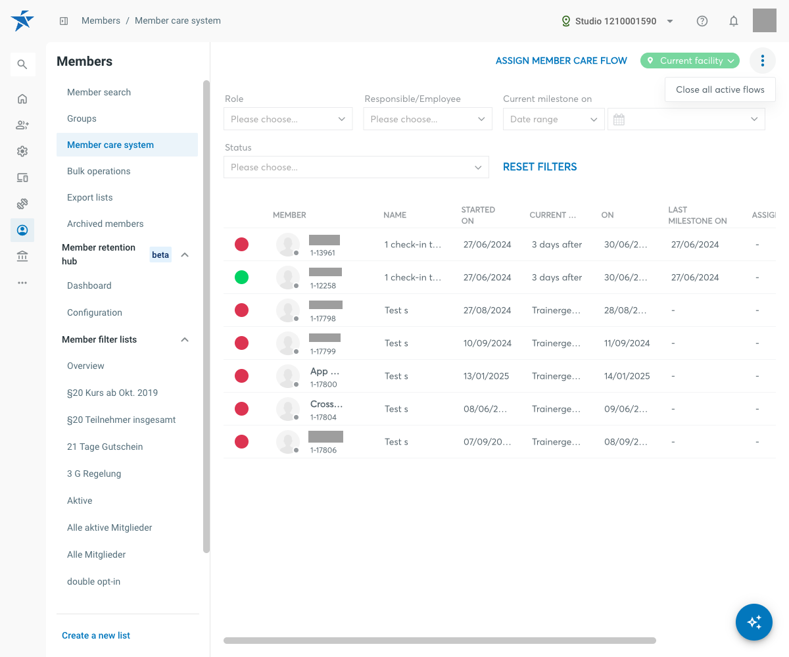The height and width of the screenshot is (657, 789).
Task: Select Close all active flows
Action: click(x=720, y=89)
